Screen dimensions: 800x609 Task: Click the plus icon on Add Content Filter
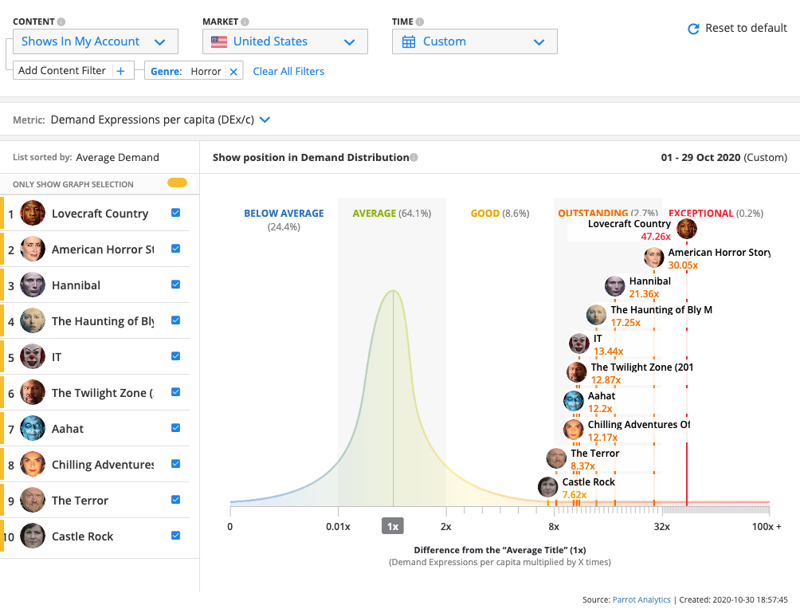(x=120, y=71)
